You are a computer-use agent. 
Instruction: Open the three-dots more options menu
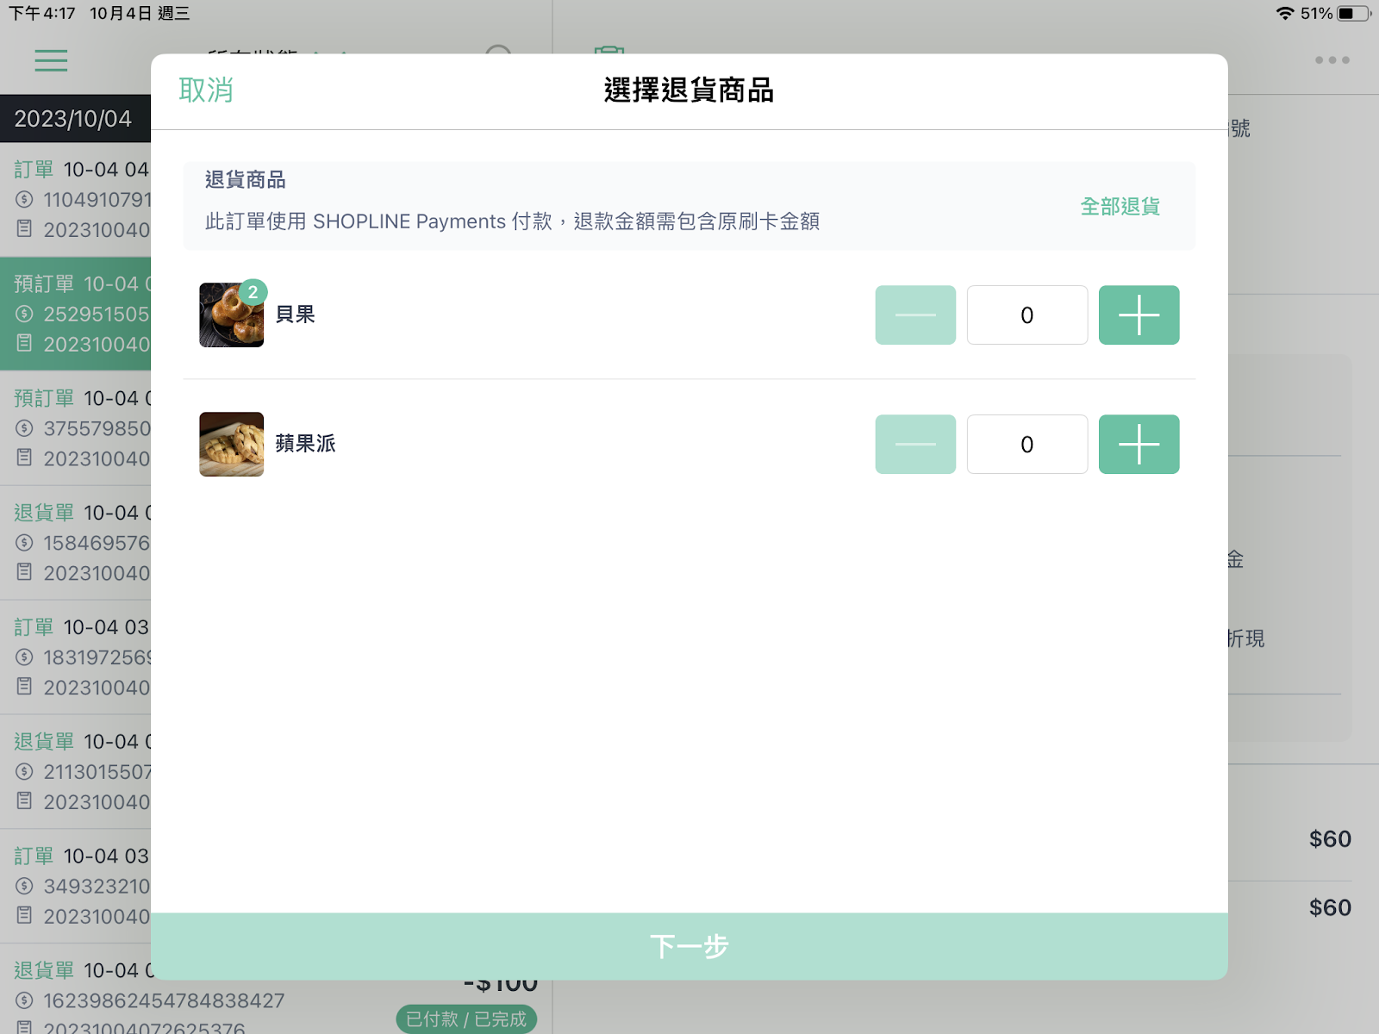(x=1332, y=60)
